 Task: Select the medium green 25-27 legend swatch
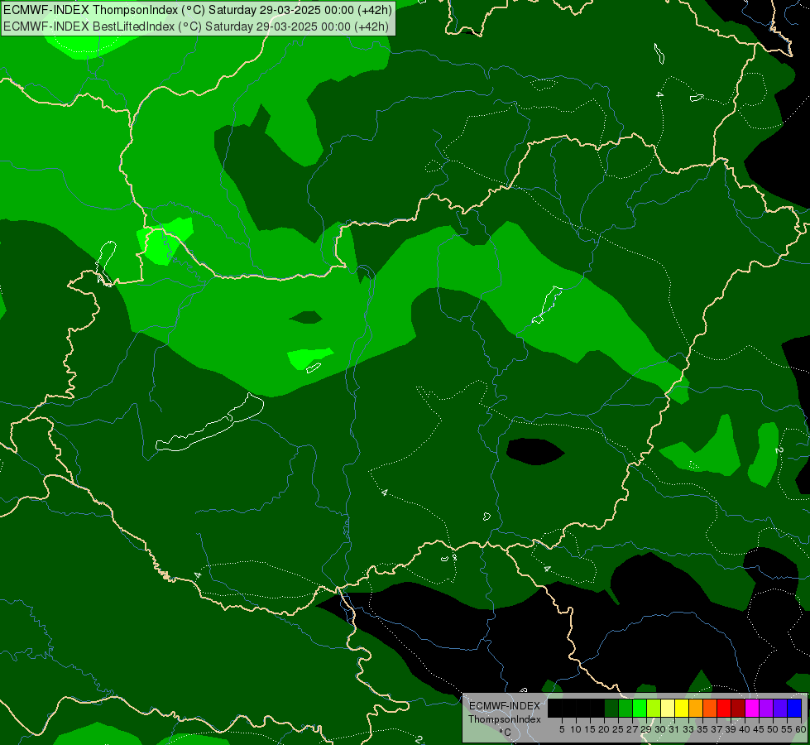click(x=625, y=708)
